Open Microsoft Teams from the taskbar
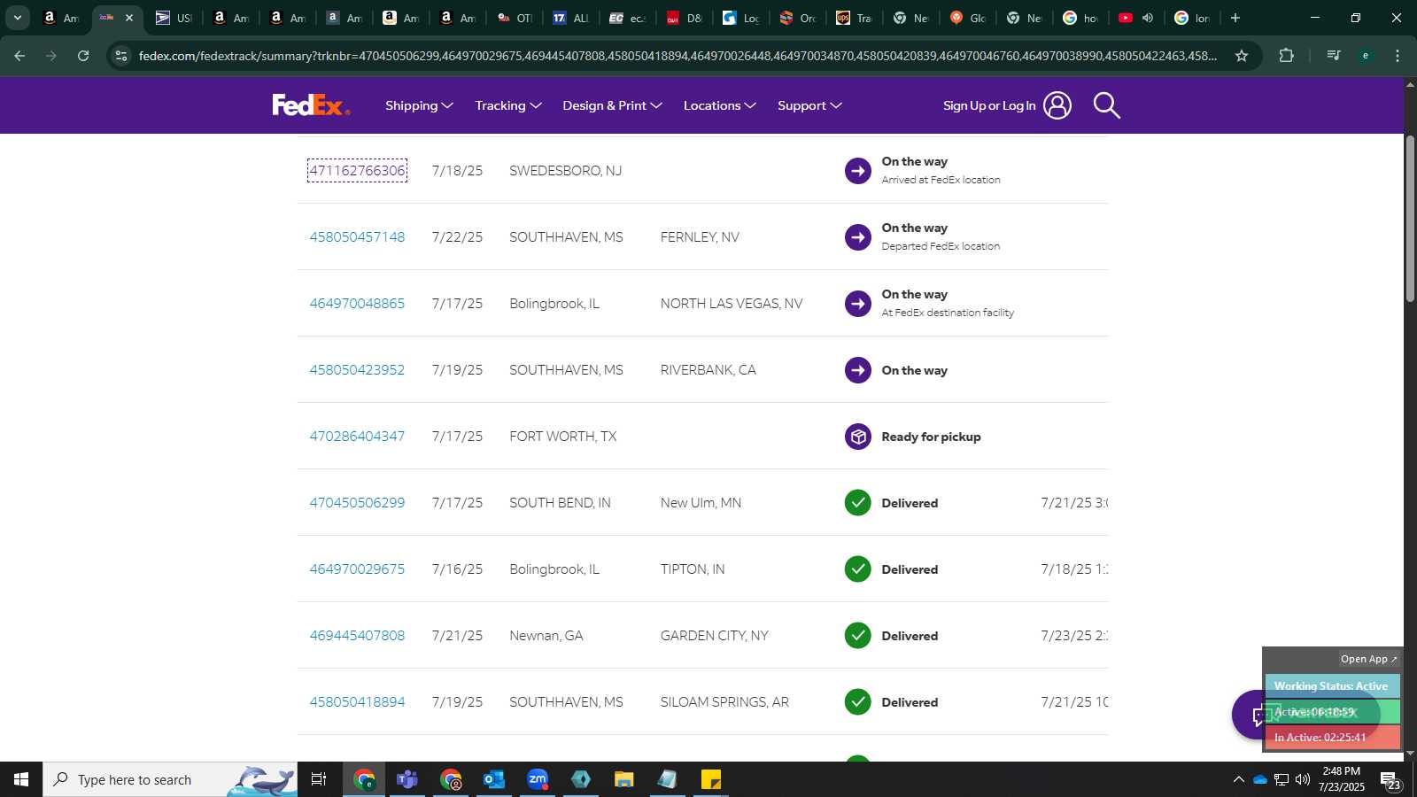The image size is (1417, 797). 407,779
